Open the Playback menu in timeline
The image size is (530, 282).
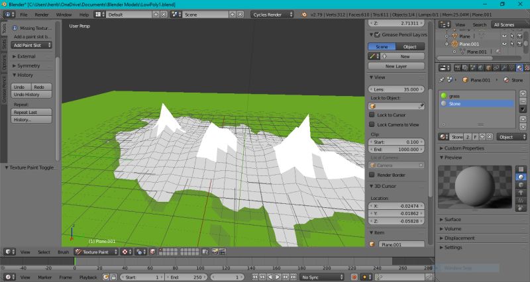coord(88,277)
